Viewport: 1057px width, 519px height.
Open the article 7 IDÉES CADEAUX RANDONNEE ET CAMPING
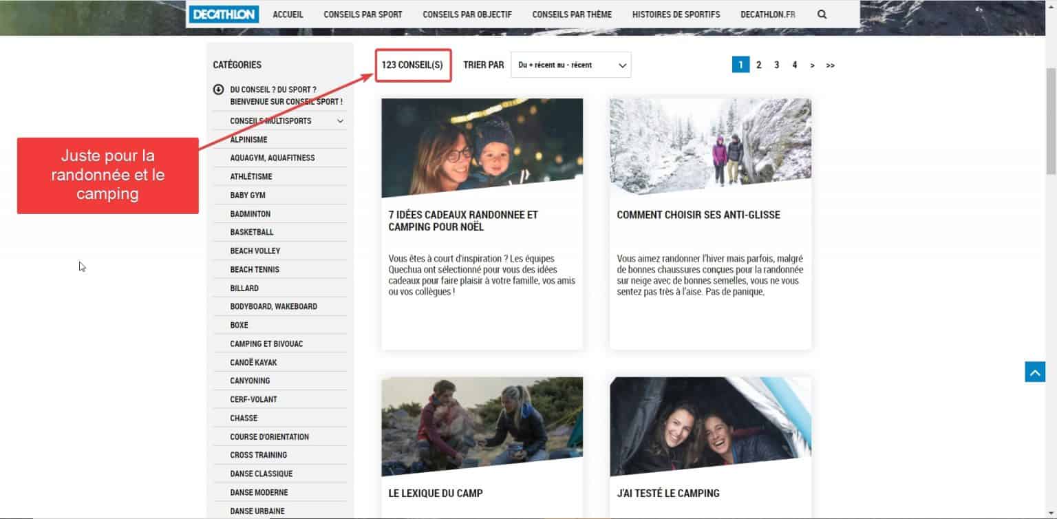pos(462,220)
